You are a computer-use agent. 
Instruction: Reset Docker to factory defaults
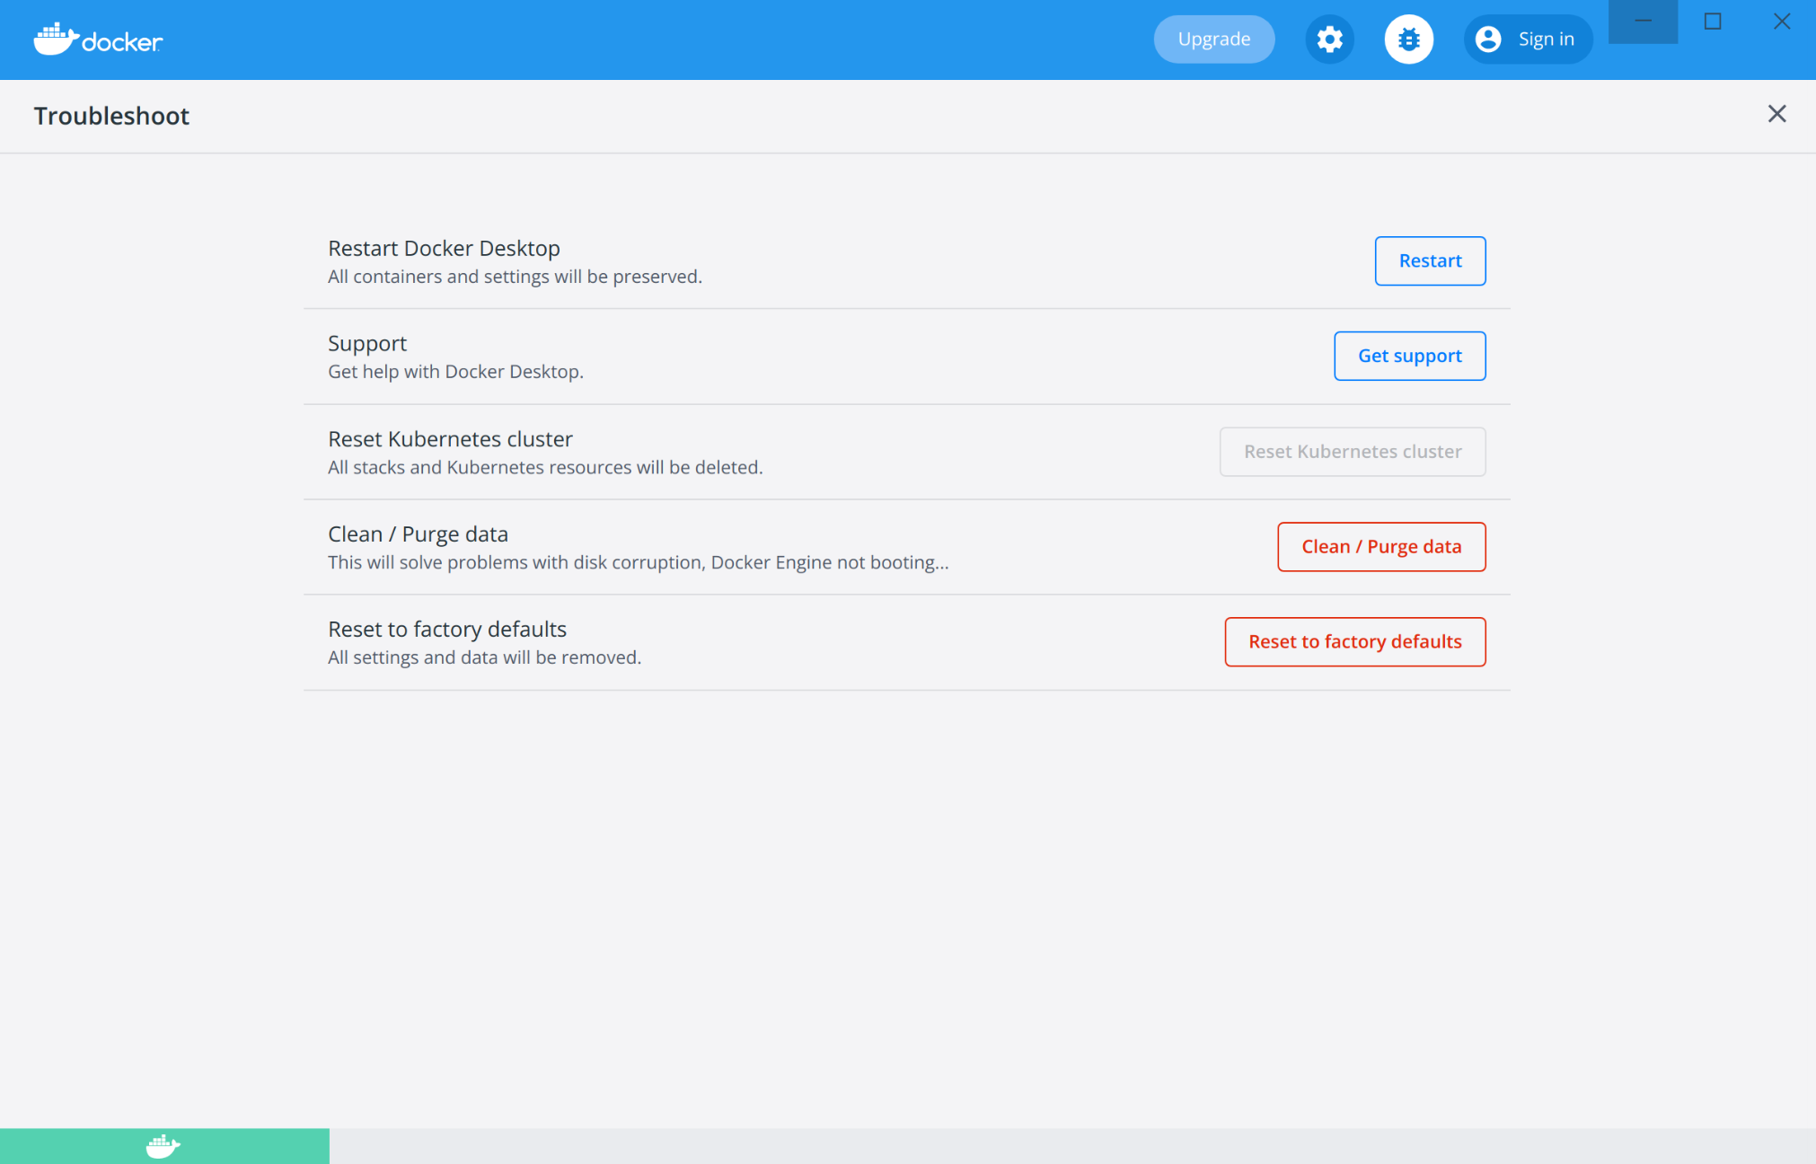pos(1354,641)
